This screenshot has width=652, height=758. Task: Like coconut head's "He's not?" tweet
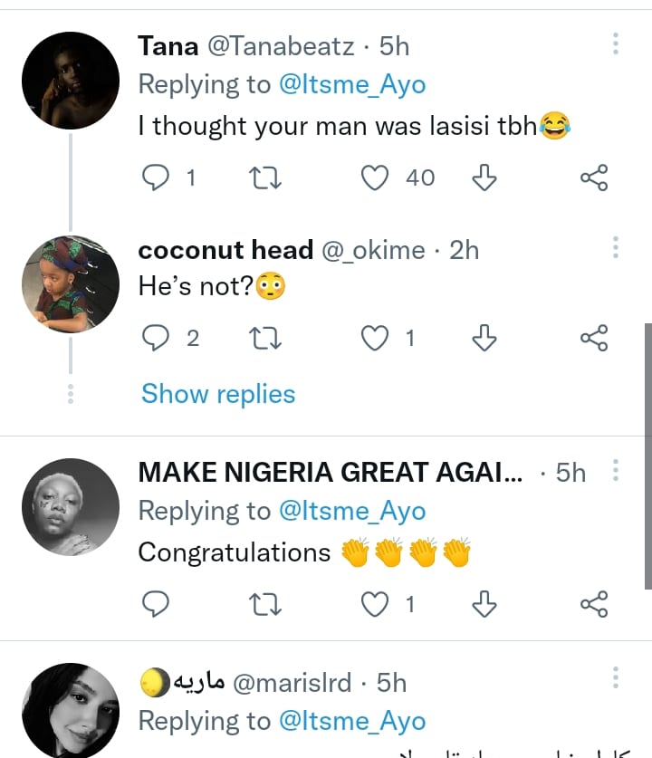(375, 339)
